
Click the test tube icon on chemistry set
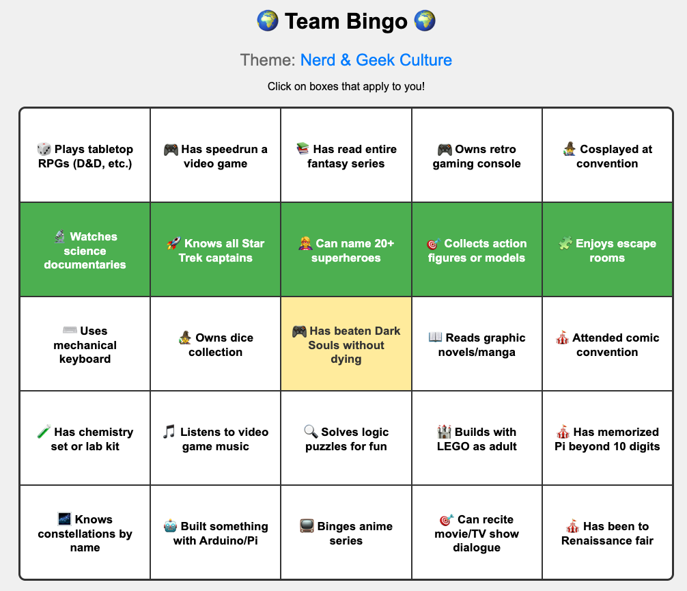[x=44, y=432]
